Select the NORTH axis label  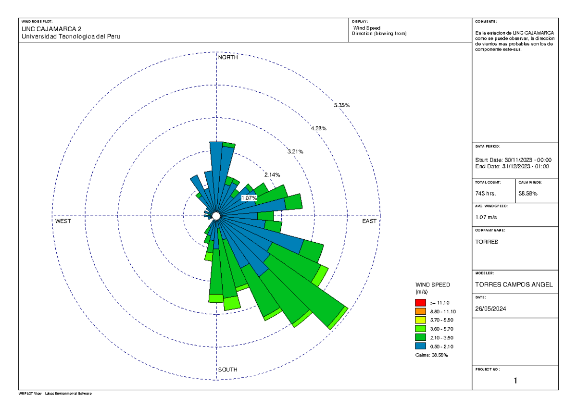pyautogui.click(x=227, y=57)
